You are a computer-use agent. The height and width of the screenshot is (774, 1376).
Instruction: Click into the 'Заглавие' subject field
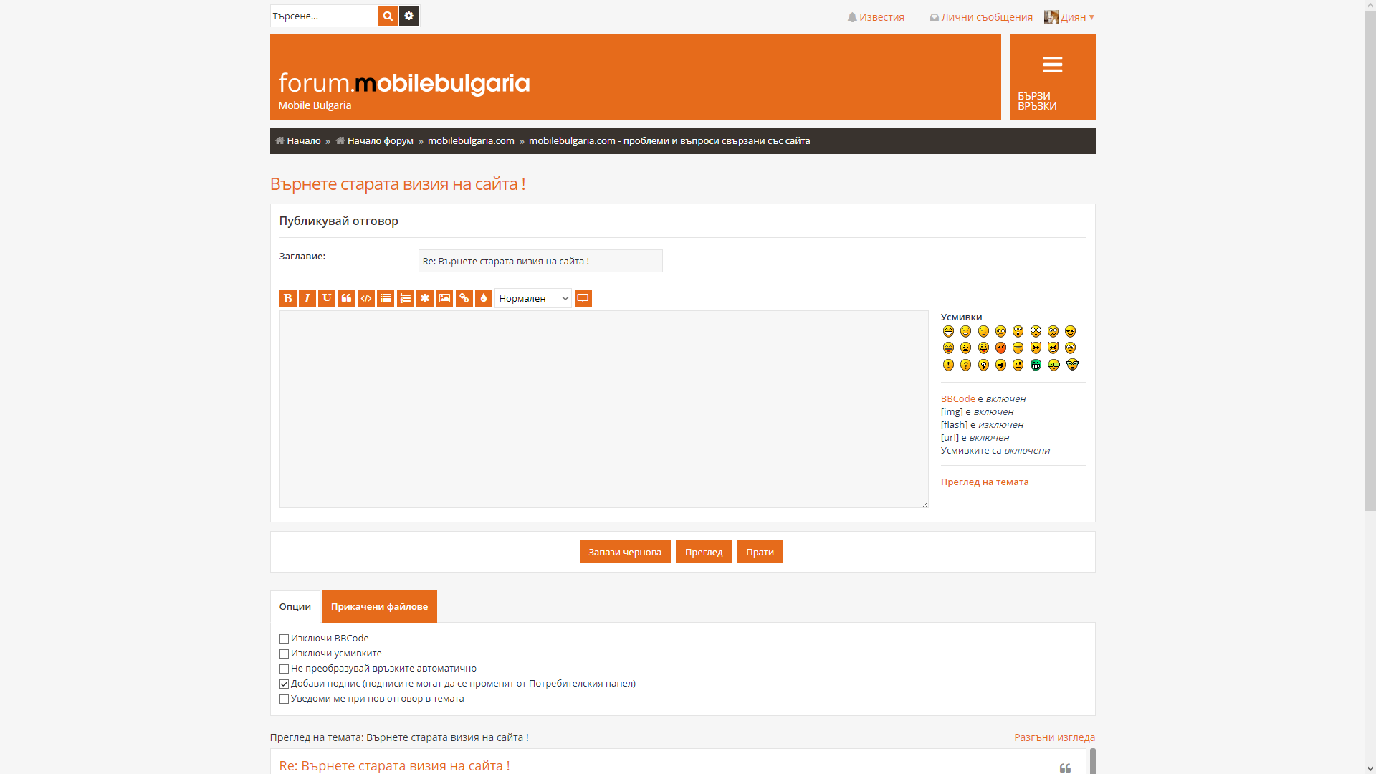click(x=540, y=261)
